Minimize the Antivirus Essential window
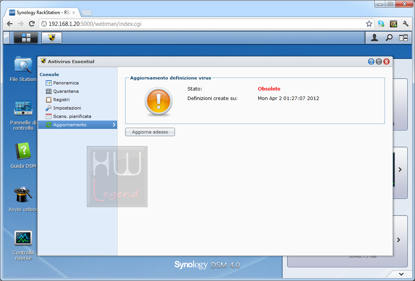This screenshot has height=281, width=415. 379,62
